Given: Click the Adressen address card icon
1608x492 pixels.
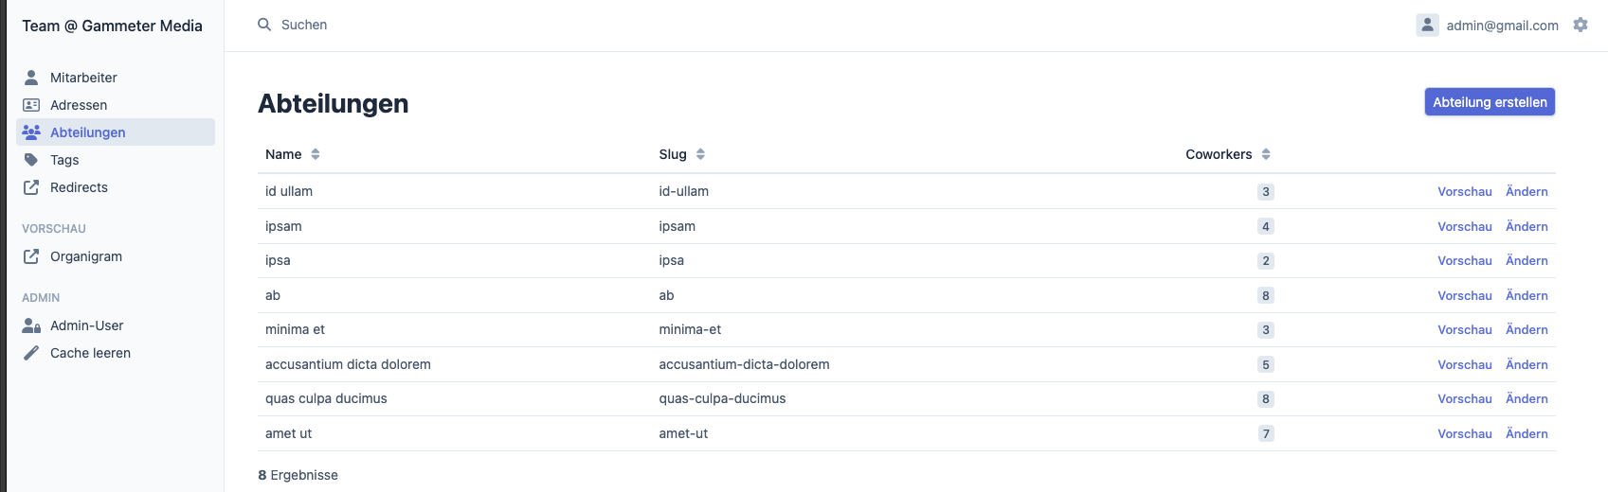Looking at the screenshot, I should click(x=31, y=105).
